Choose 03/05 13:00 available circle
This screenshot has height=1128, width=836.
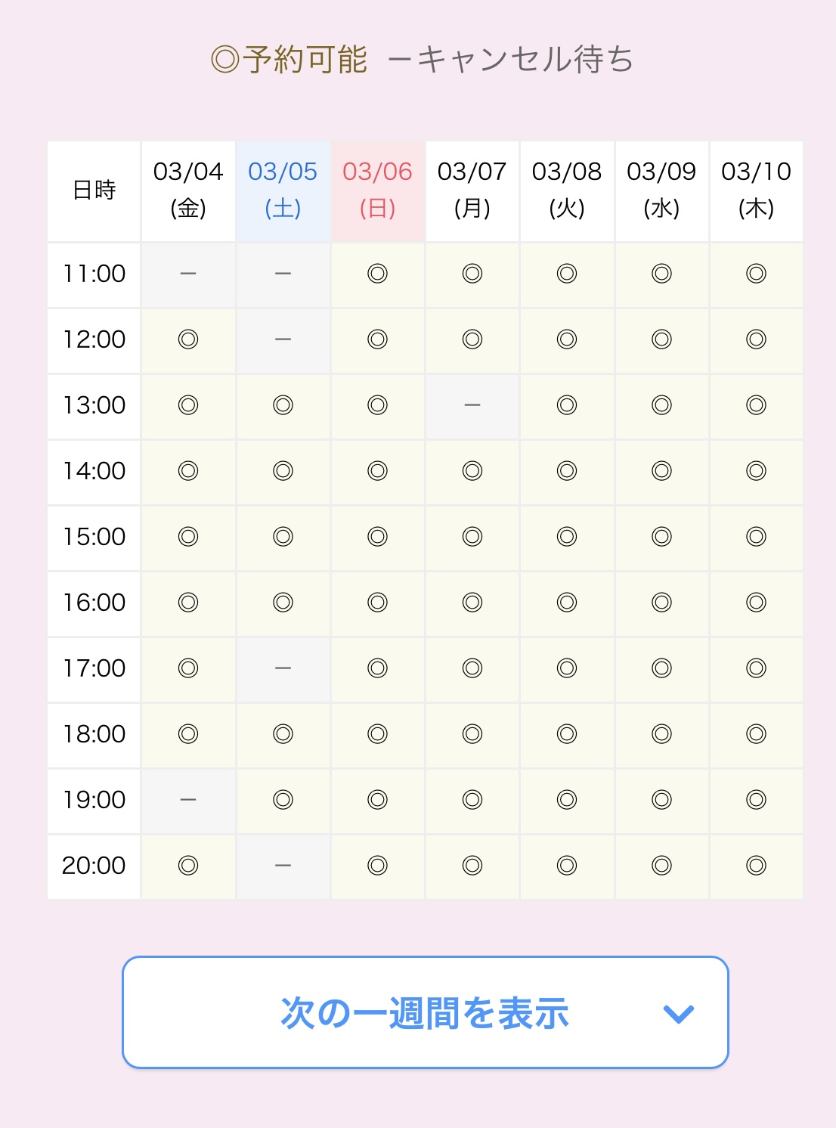point(283,405)
